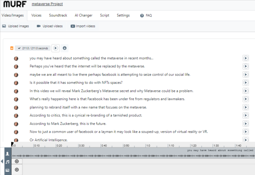Click Upload videos button
The image size is (255, 175).
(50, 26)
